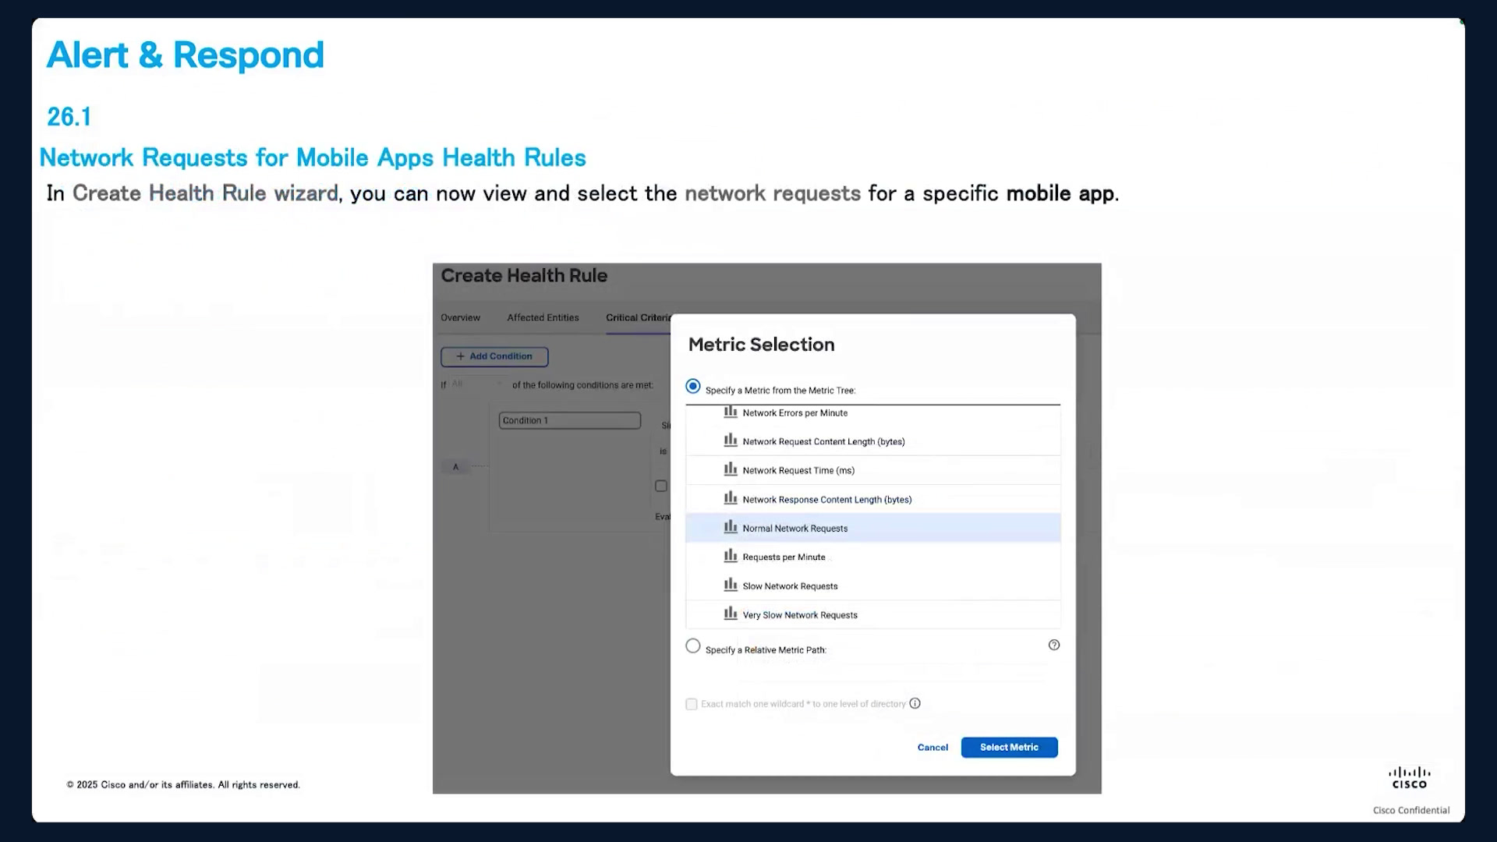
Task: Click 'Network Requests for Mobile Apps Health Rules' heading
Action: [313, 157]
